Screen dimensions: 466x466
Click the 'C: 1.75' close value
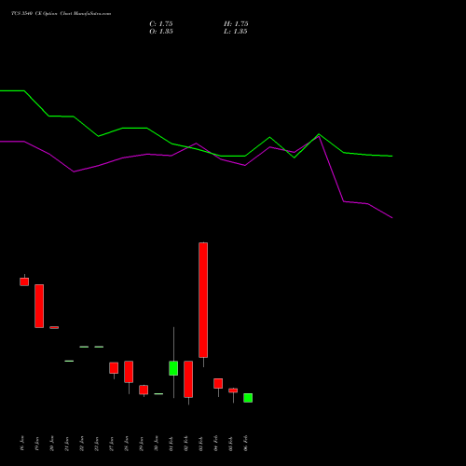161,24
